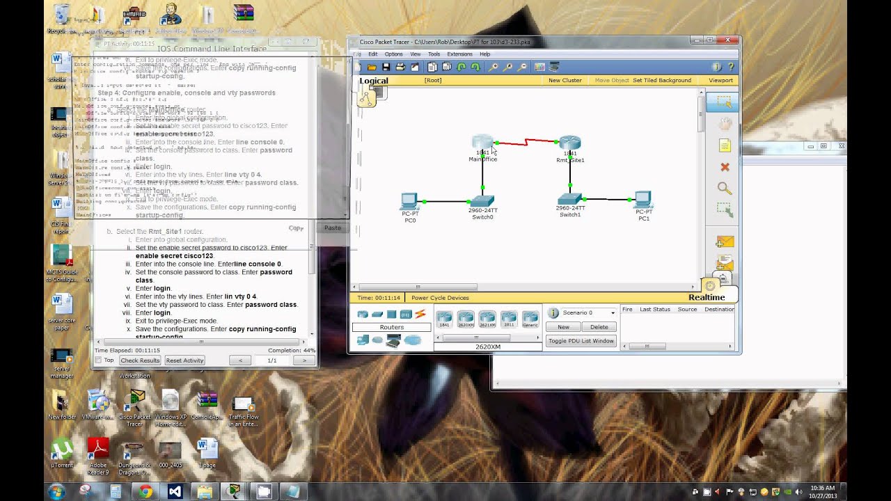Select the Hubs device category
The width and height of the screenshot is (891, 501).
[392, 315]
